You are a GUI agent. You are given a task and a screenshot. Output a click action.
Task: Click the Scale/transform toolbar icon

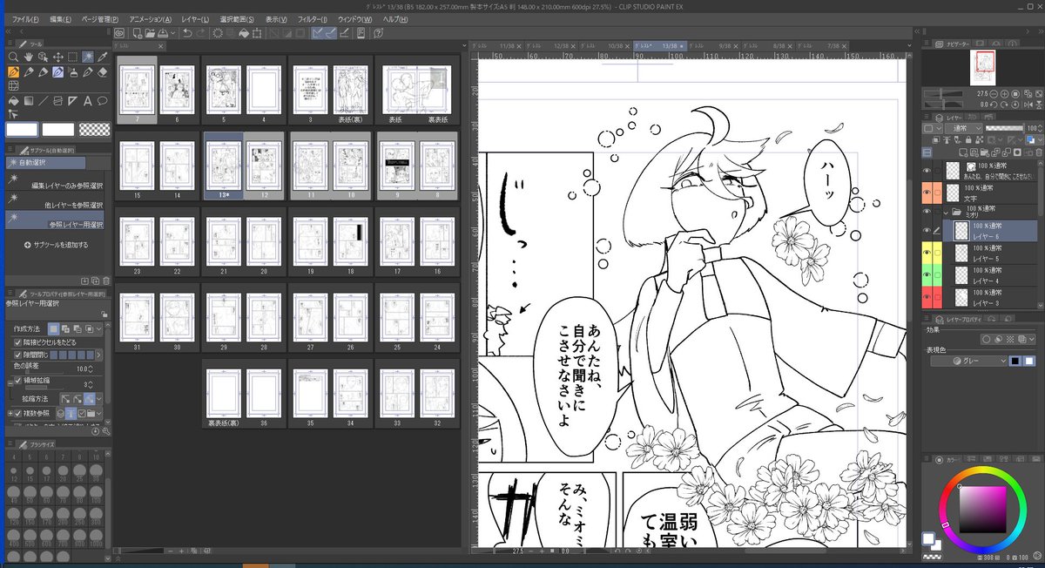(258, 33)
